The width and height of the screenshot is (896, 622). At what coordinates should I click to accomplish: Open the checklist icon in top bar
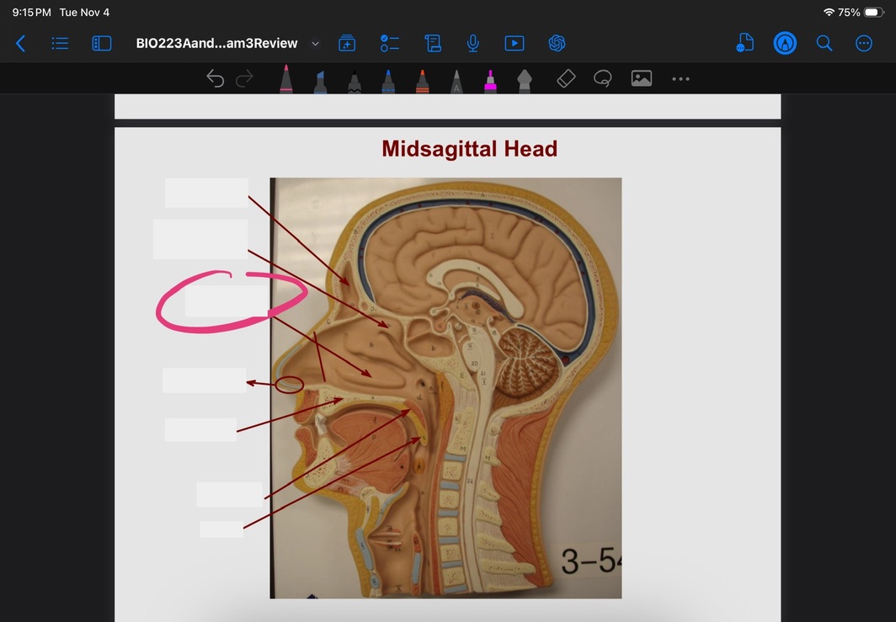click(x=389, y=43)
